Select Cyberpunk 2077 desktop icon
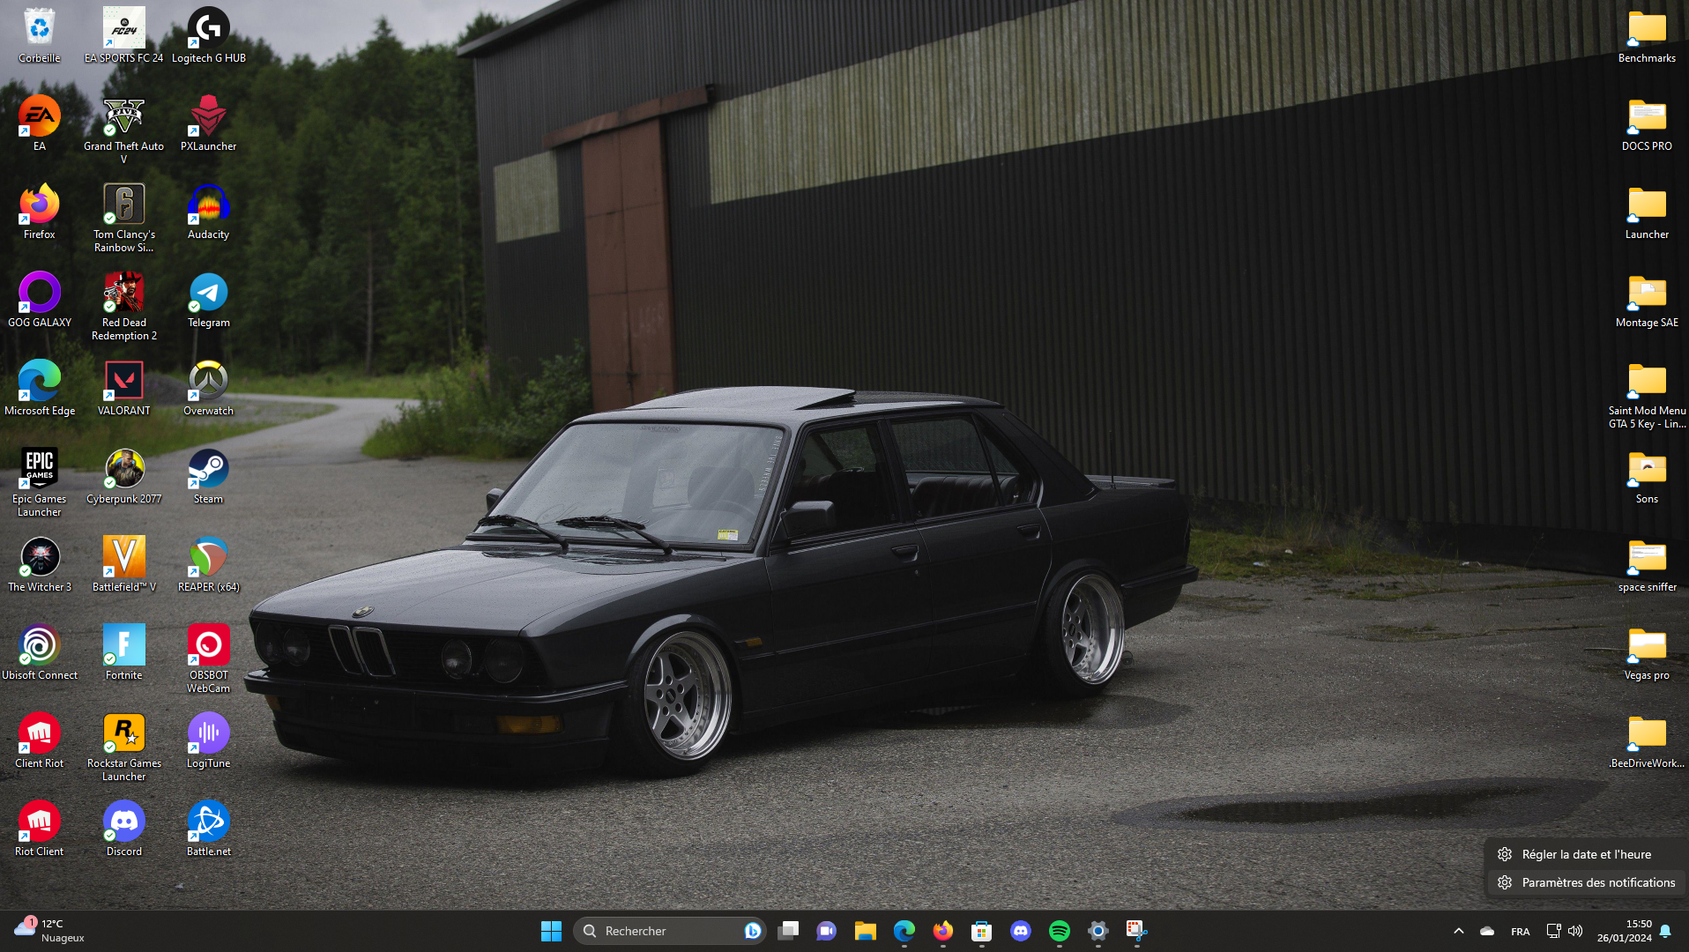Screen dimensions: 1689x952 tap(123, 476)
